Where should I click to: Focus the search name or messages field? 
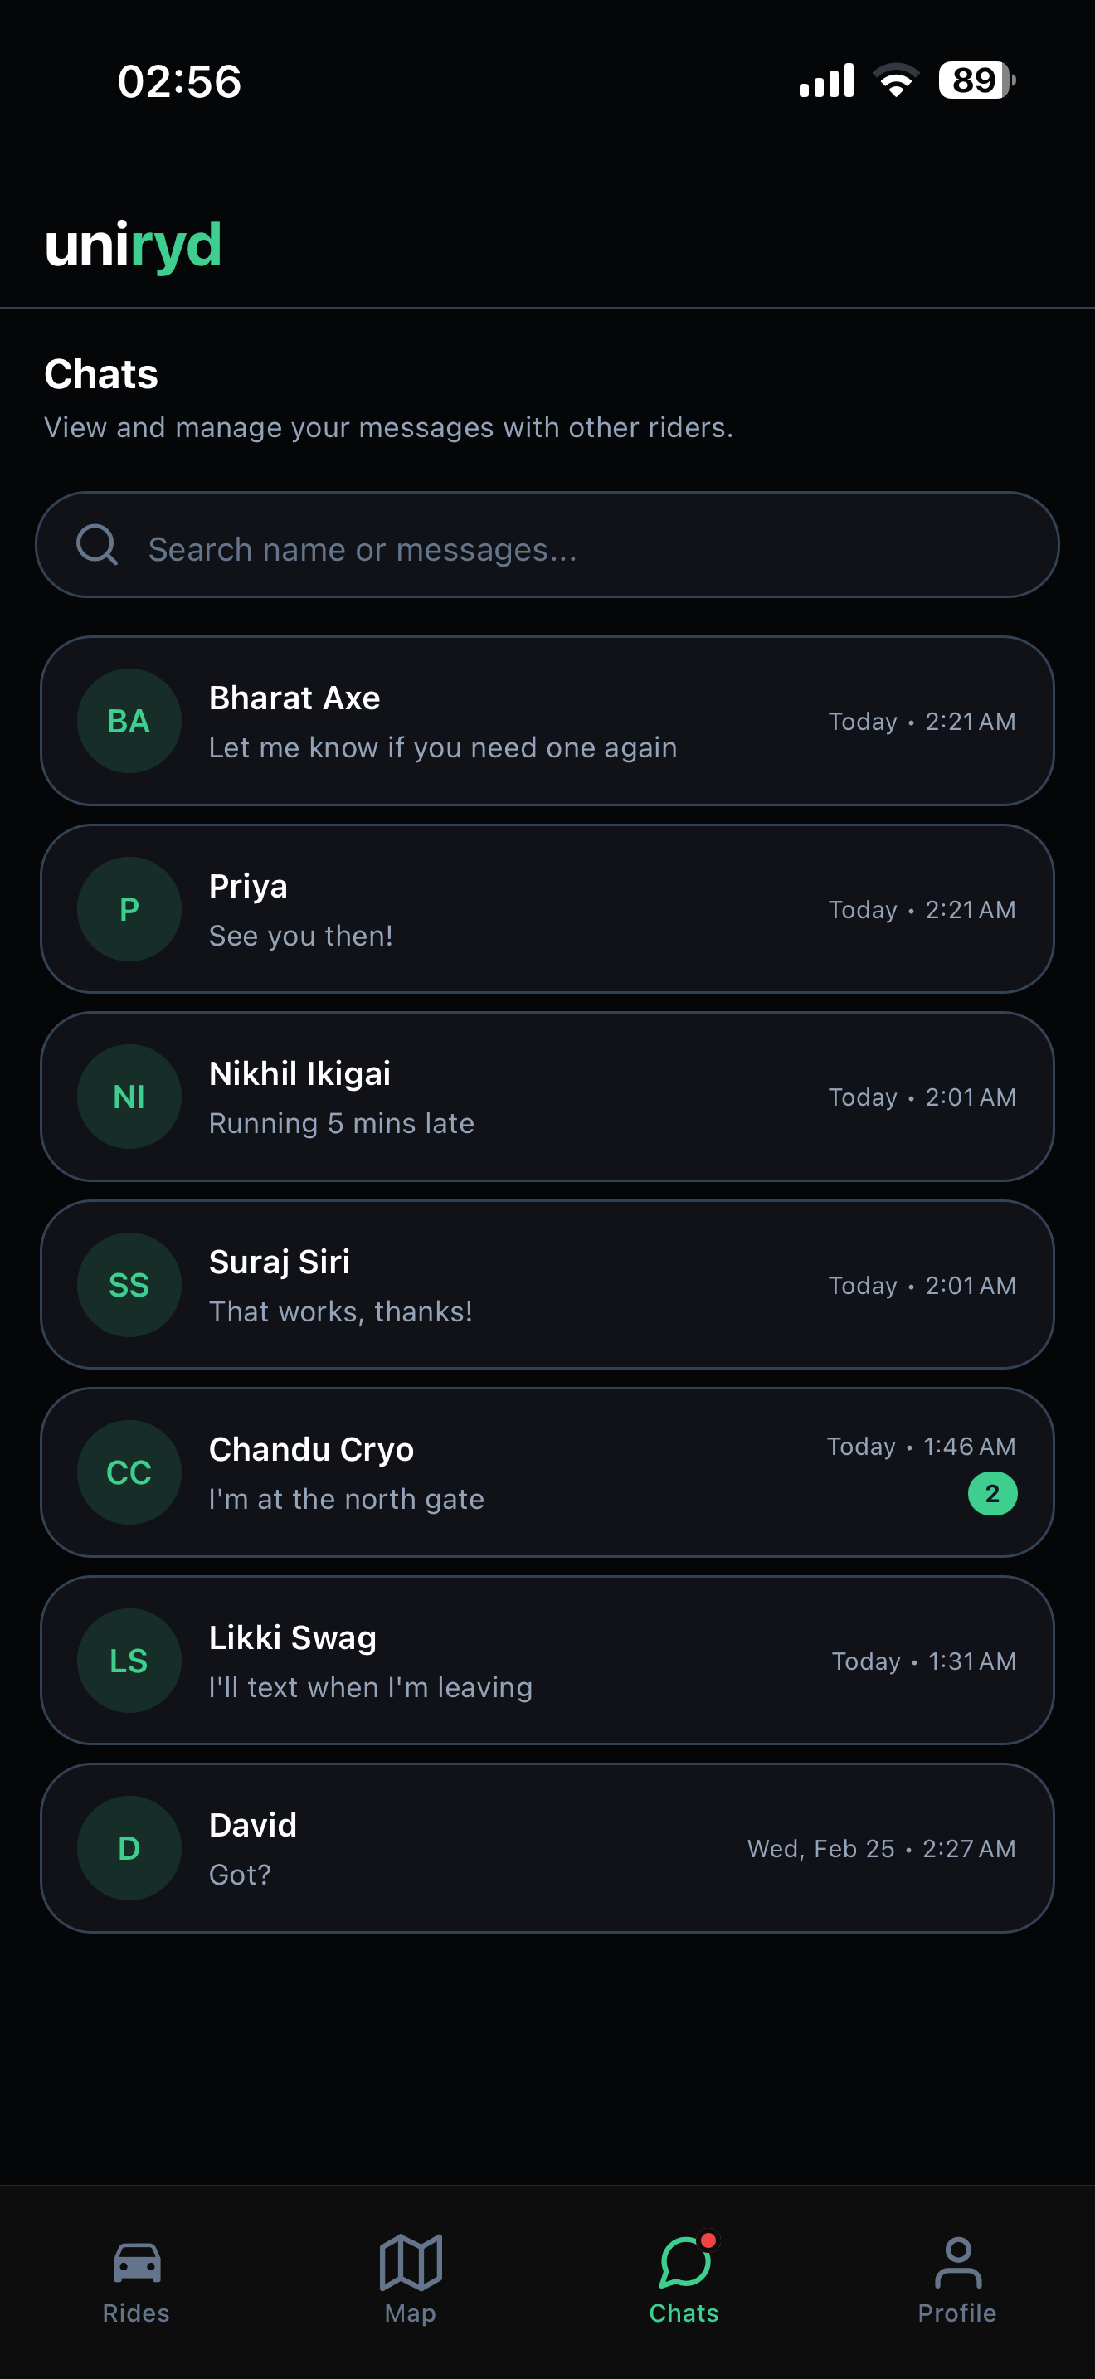[x=591, y=549]
